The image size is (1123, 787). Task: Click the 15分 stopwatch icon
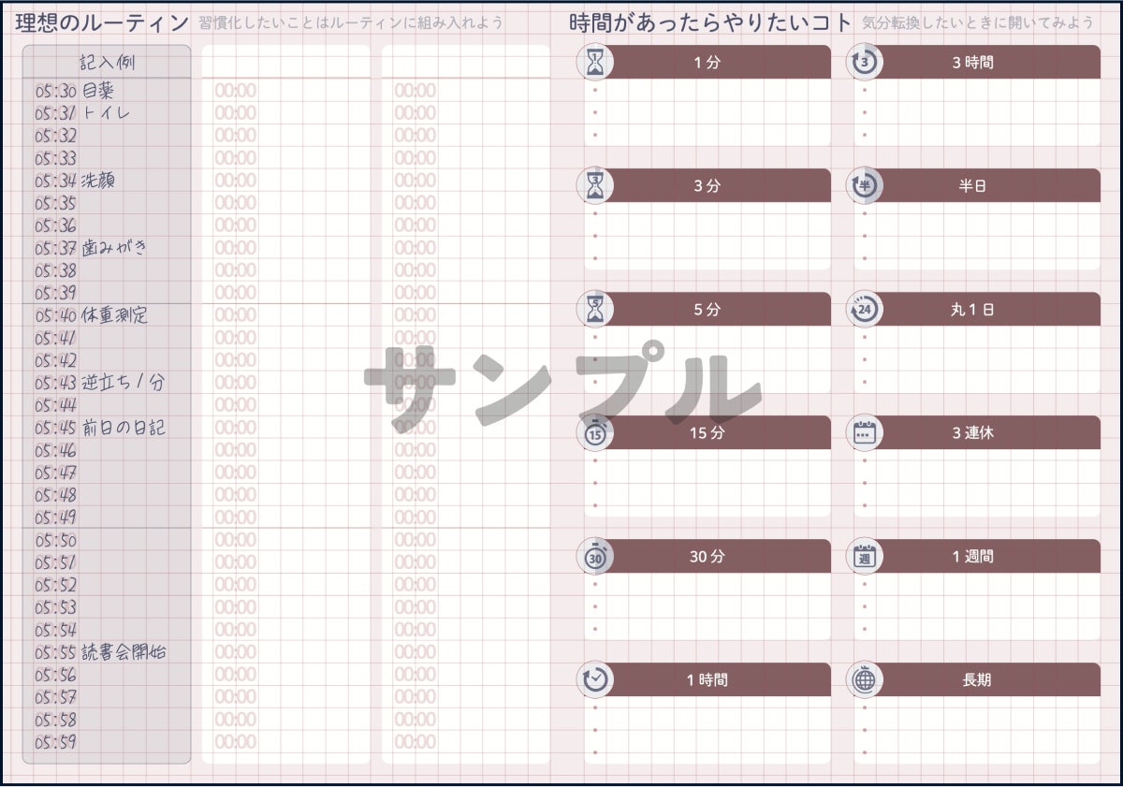[x=595, y=433]
